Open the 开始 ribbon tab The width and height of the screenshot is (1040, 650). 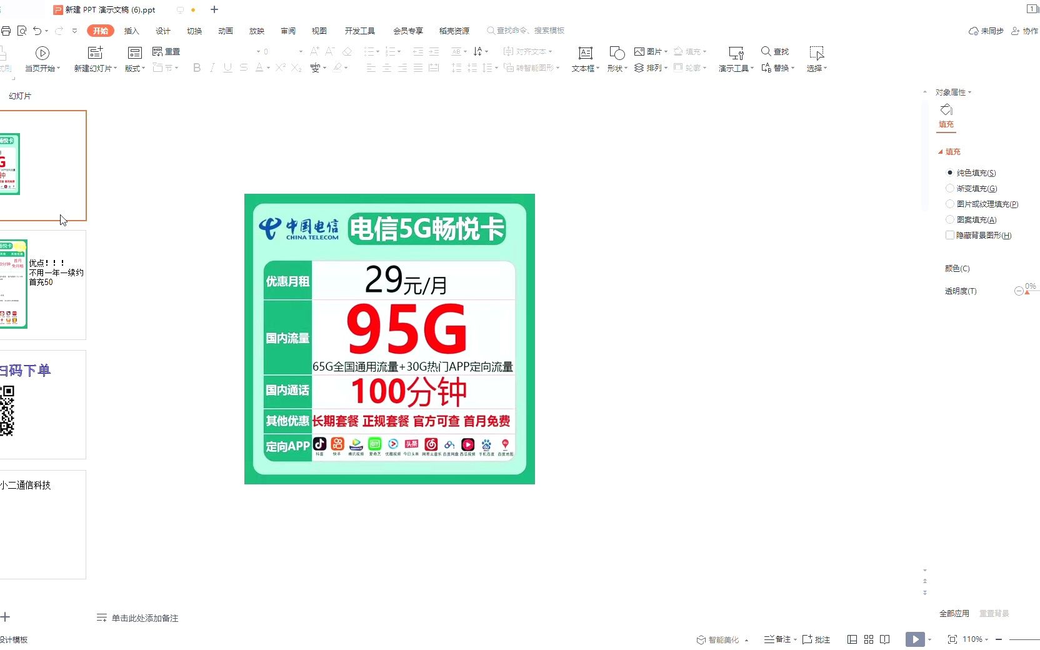pyautogui.click(x=101, y=31)
